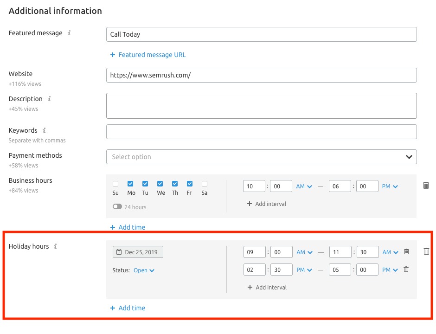
Task: Delete the Holiday hours block via outer trash icon
Action: [426, 251]
